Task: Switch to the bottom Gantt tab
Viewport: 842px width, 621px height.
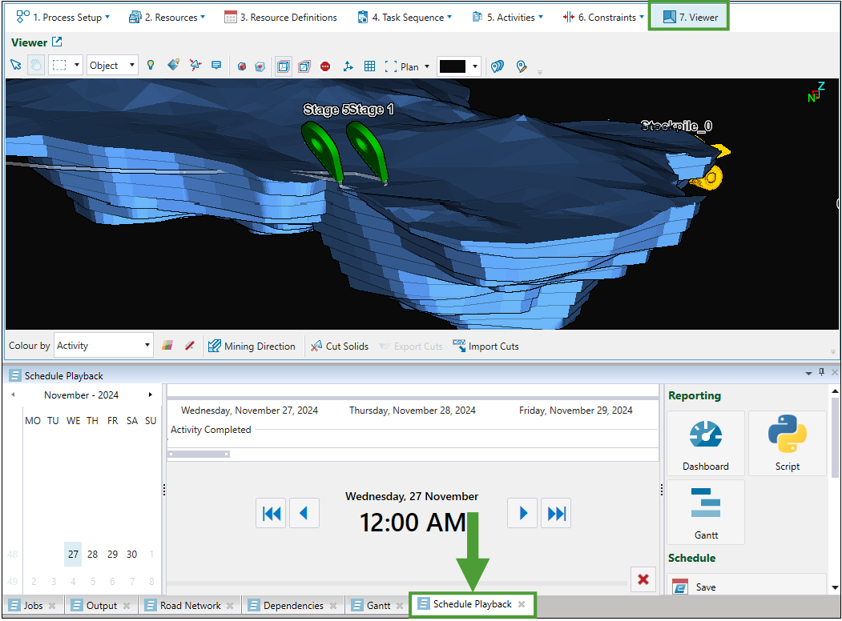Action: pos(377,606)
